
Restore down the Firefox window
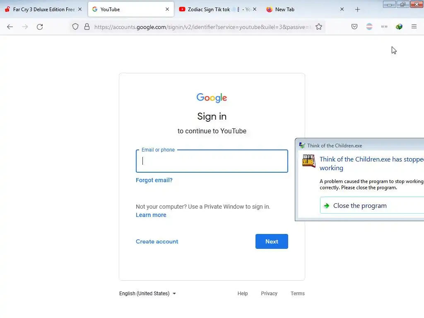click(403, 5)
